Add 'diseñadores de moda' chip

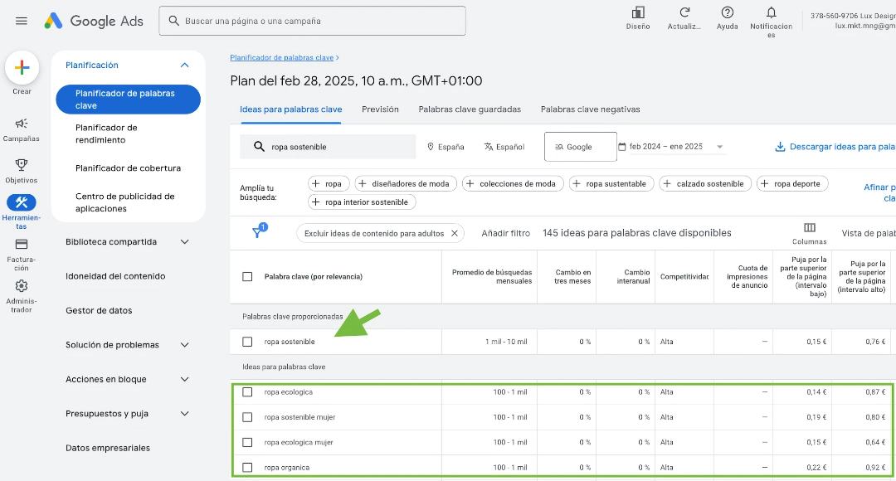point(406,184)
